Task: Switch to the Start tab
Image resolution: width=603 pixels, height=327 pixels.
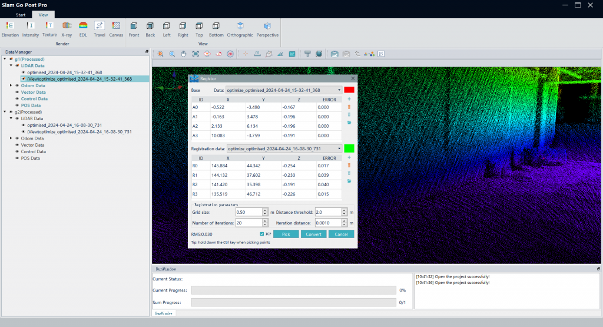Action: click(x=21, y=14)
